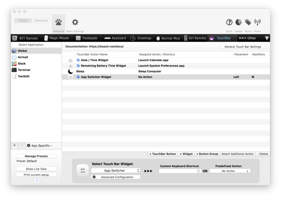
Task: Open the Gestures paw icon section
Action: pyautogui.click(x=59, y=23)
